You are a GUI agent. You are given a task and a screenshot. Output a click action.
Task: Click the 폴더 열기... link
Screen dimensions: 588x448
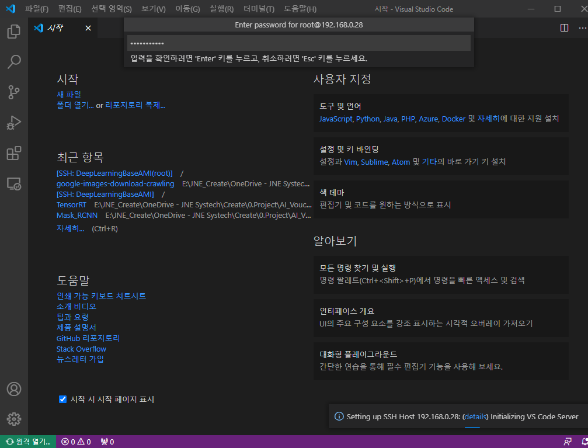click(75, 105)
